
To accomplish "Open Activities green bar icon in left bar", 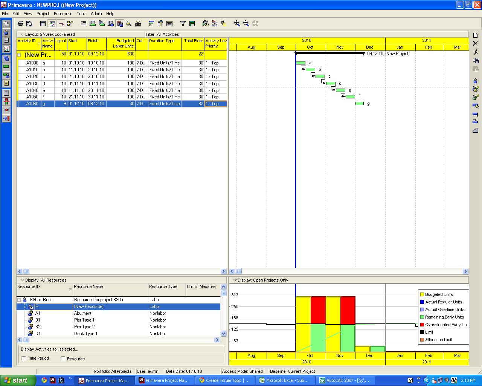I will pos(6,67).
